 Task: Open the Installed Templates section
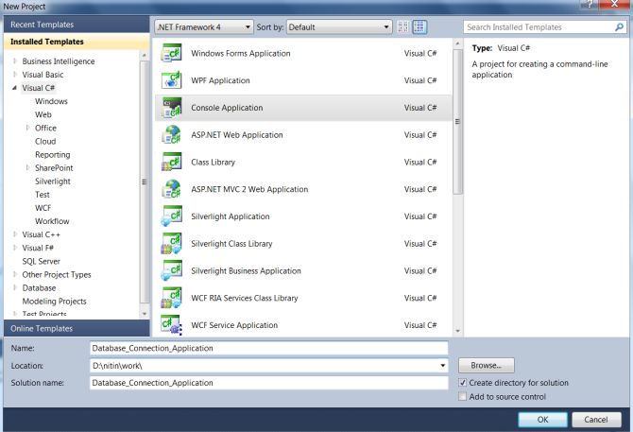(x=77, y=42)
